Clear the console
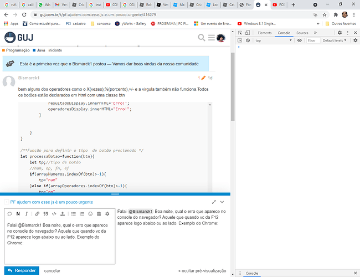 click(x=248, y=40)
